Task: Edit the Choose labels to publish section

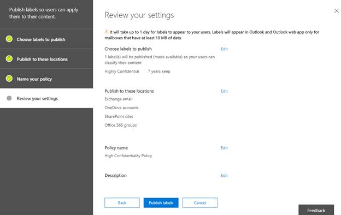Action: point(224,49)
